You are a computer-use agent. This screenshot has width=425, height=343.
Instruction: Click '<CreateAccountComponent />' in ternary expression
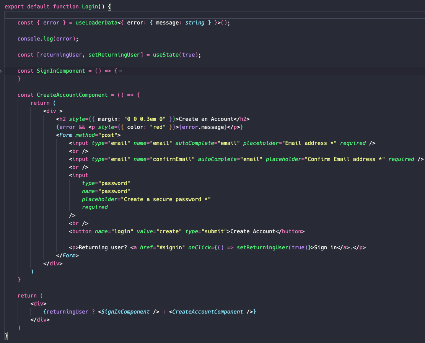point(211,312)
